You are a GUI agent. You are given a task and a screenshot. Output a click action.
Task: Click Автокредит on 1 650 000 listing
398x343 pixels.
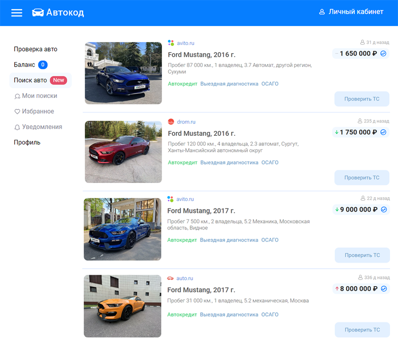click(x=182, y=84)
